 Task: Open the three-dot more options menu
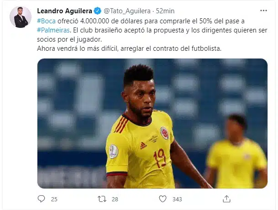click(263, 11)
